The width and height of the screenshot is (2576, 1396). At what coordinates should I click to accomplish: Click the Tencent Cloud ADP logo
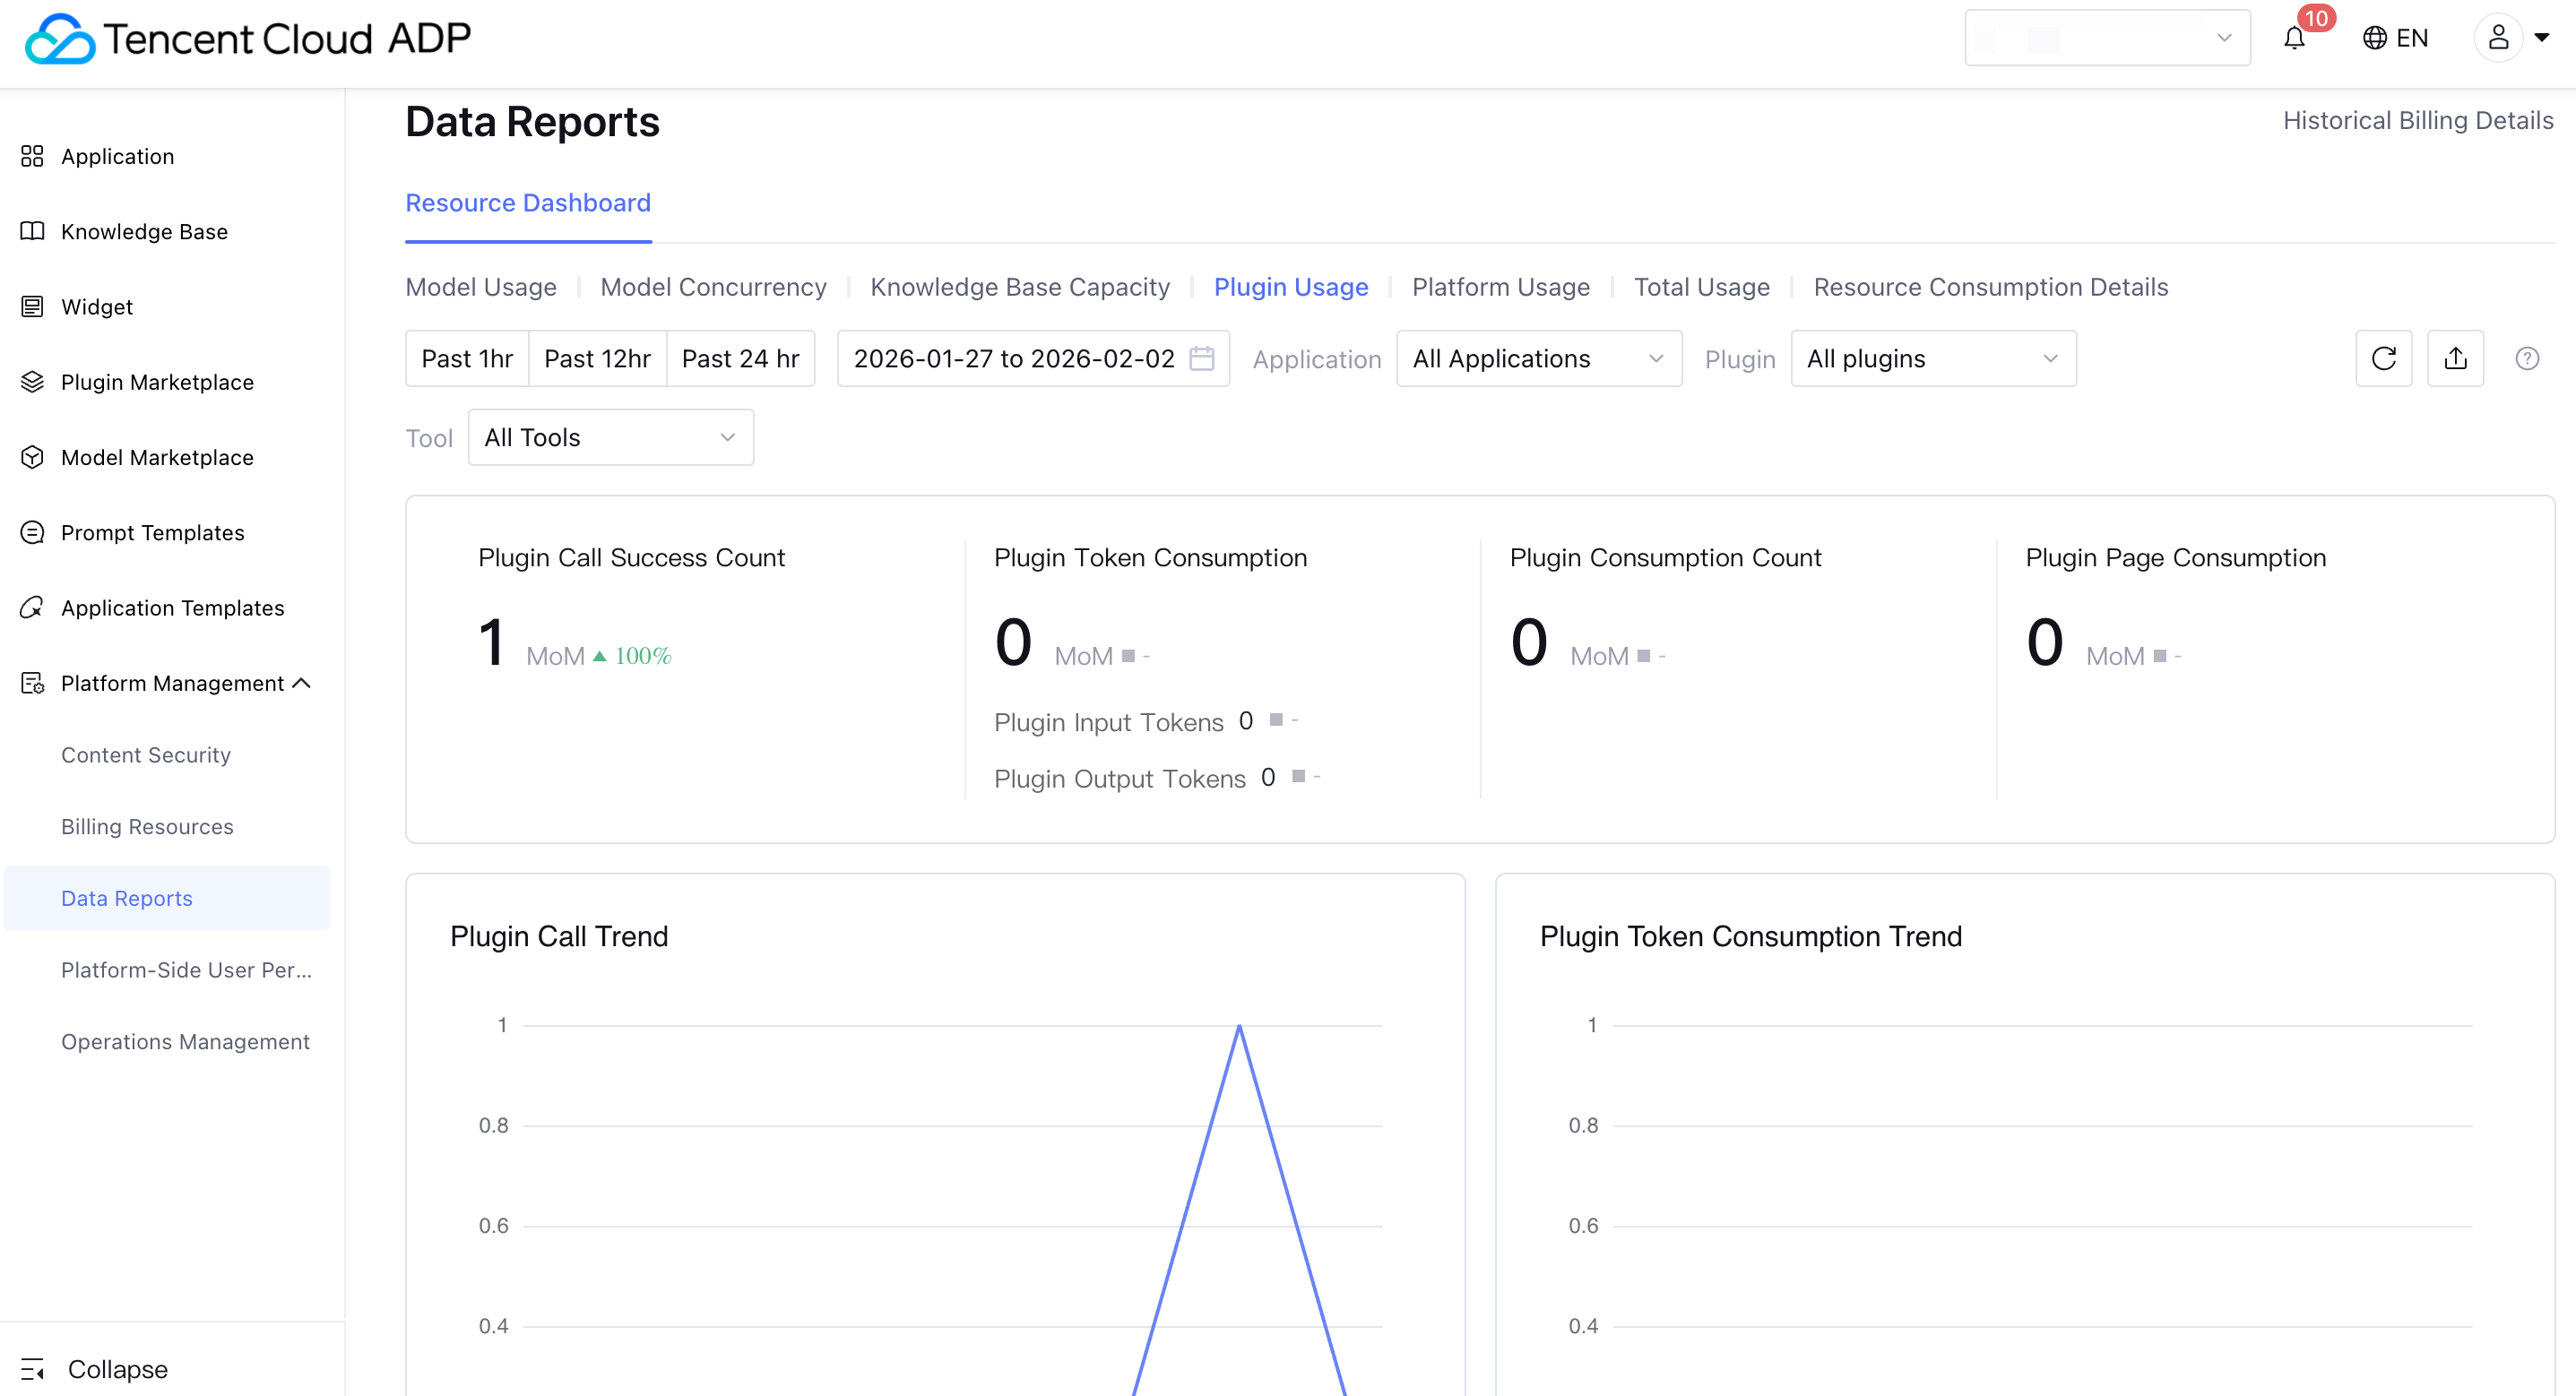[x=248, y=38]
